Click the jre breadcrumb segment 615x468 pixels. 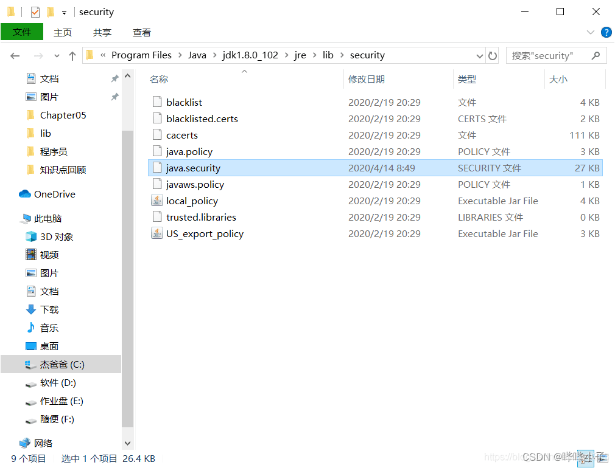[x=300, y=55]
